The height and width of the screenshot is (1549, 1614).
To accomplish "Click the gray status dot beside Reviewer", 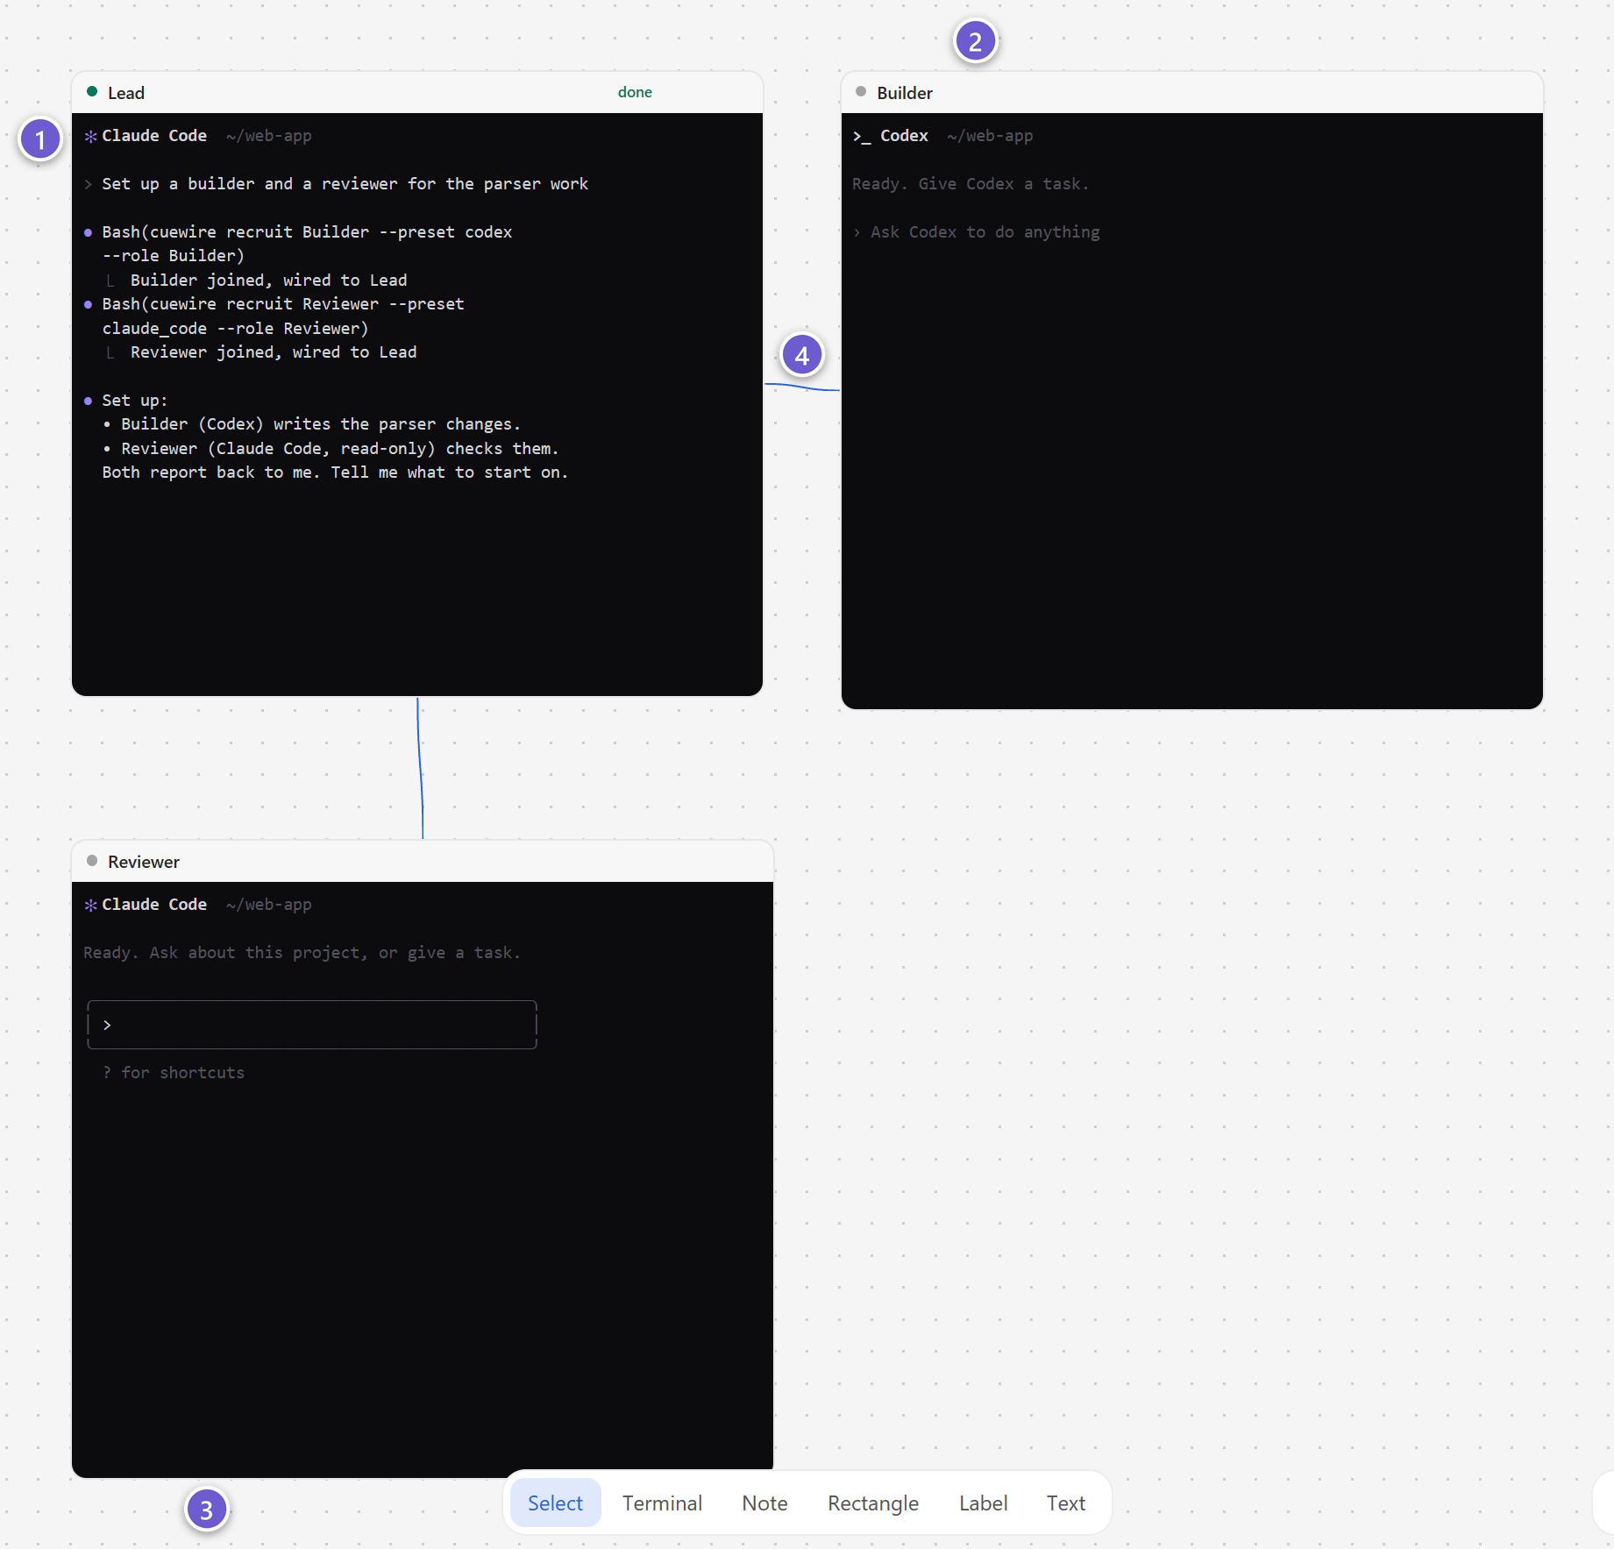I will (92, 861).
